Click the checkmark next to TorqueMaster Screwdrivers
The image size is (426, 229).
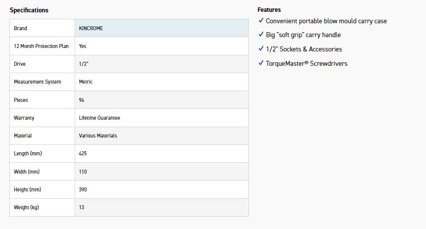click(261, 63)
